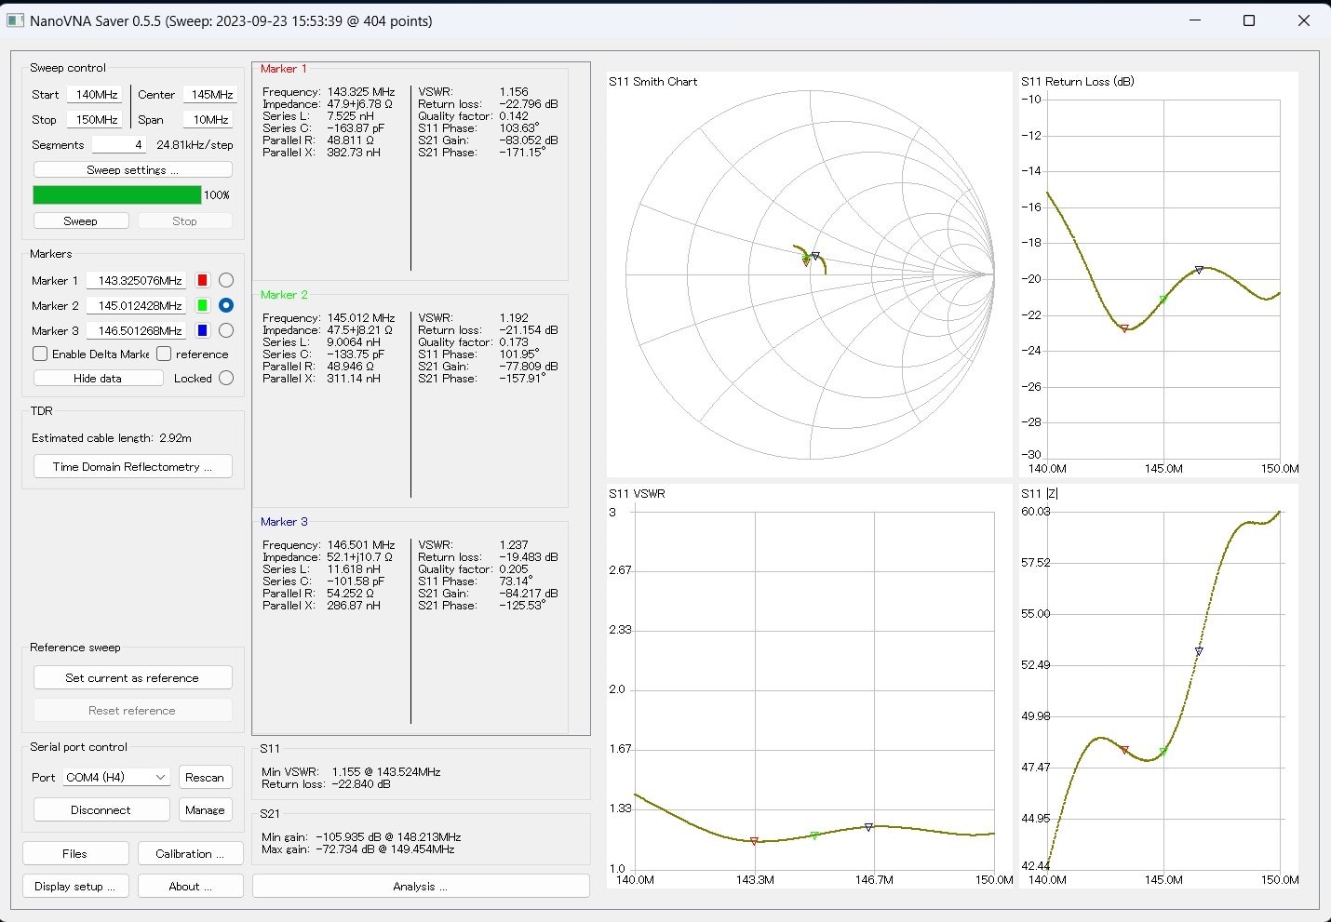This screenshot has height=922, width=1331.
Task: Open Time Domain Reflectometry window
Action: (x=133, y=466)
